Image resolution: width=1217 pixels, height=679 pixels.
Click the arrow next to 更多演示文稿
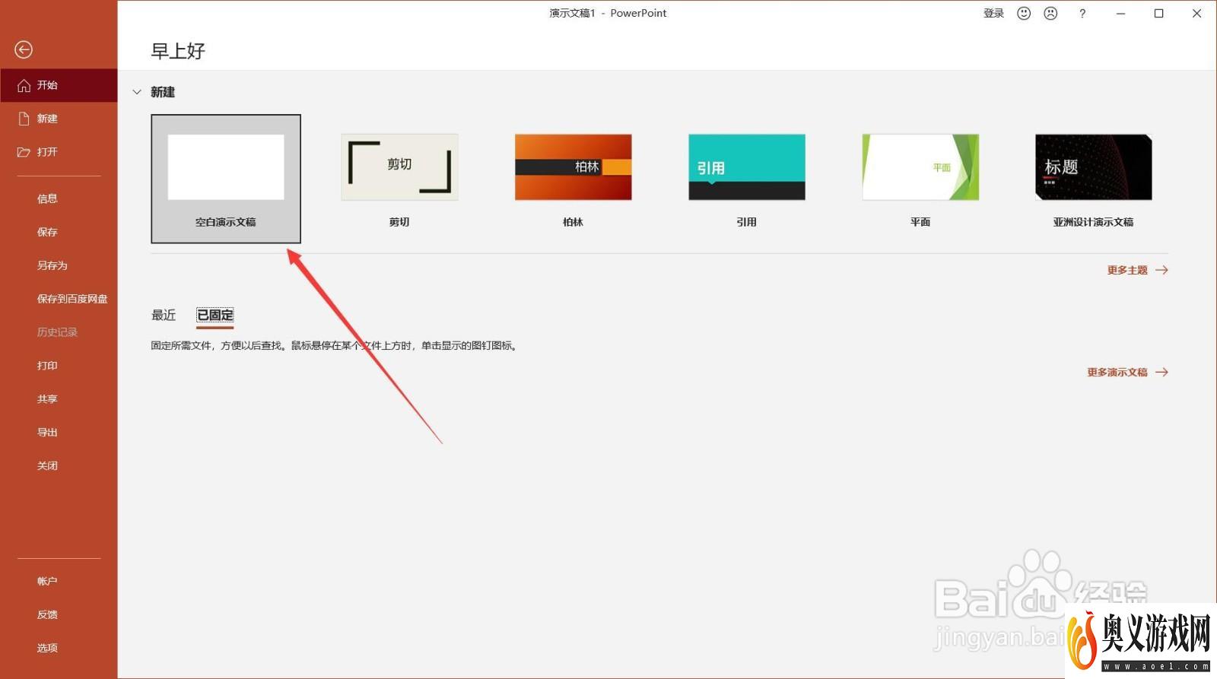[1161, 372]
